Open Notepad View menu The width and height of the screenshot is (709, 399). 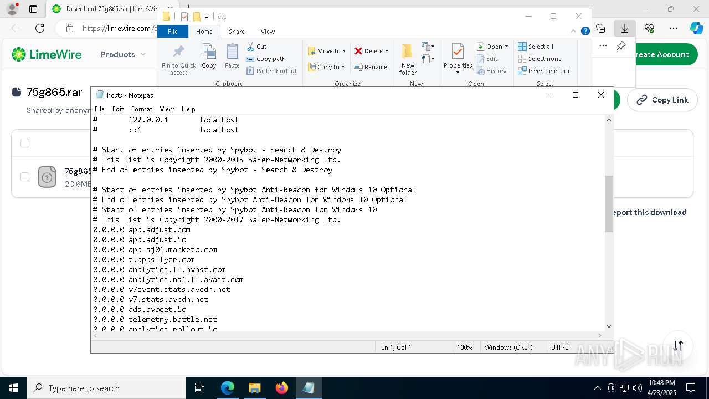(167, 109)
